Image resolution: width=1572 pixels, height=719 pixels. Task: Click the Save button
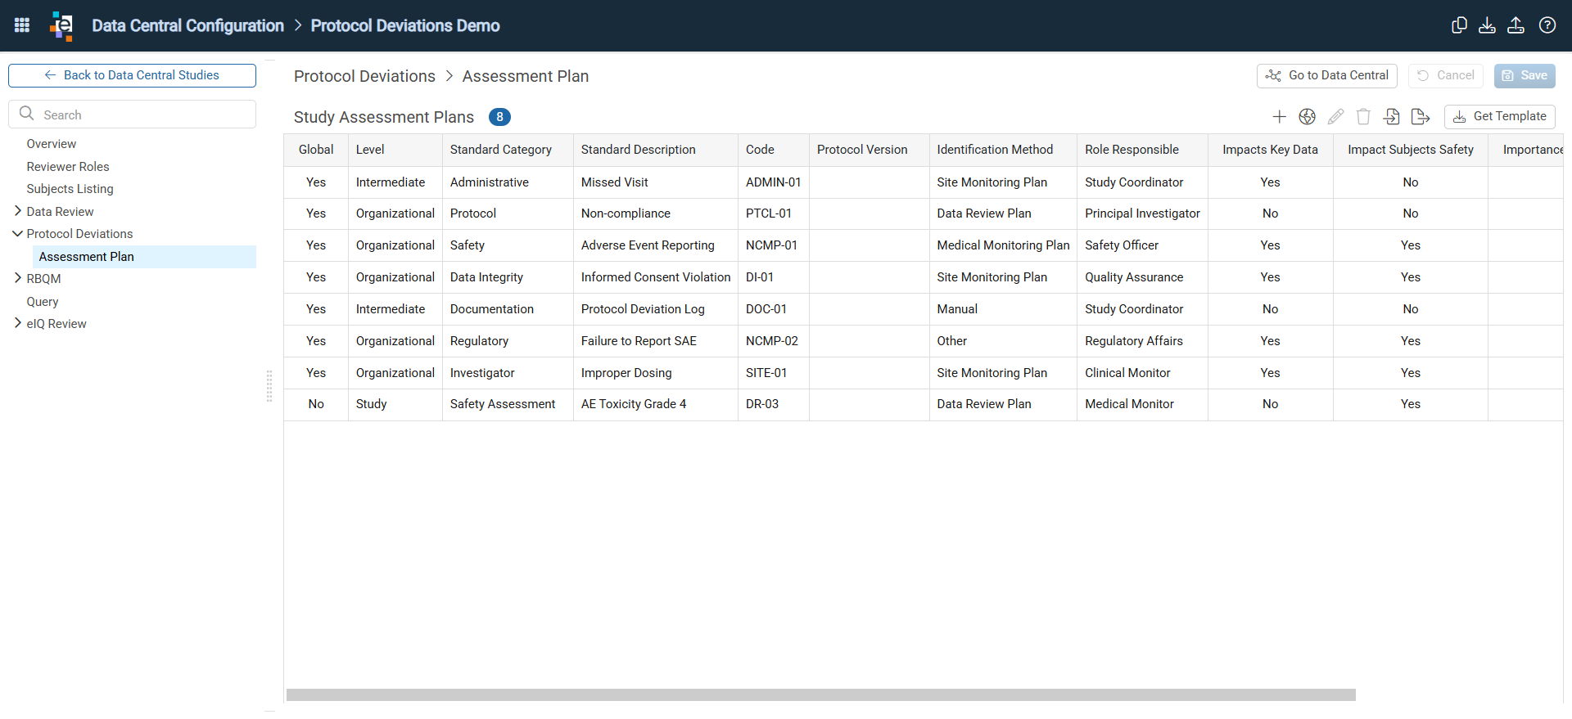[x=1525, y=75]
